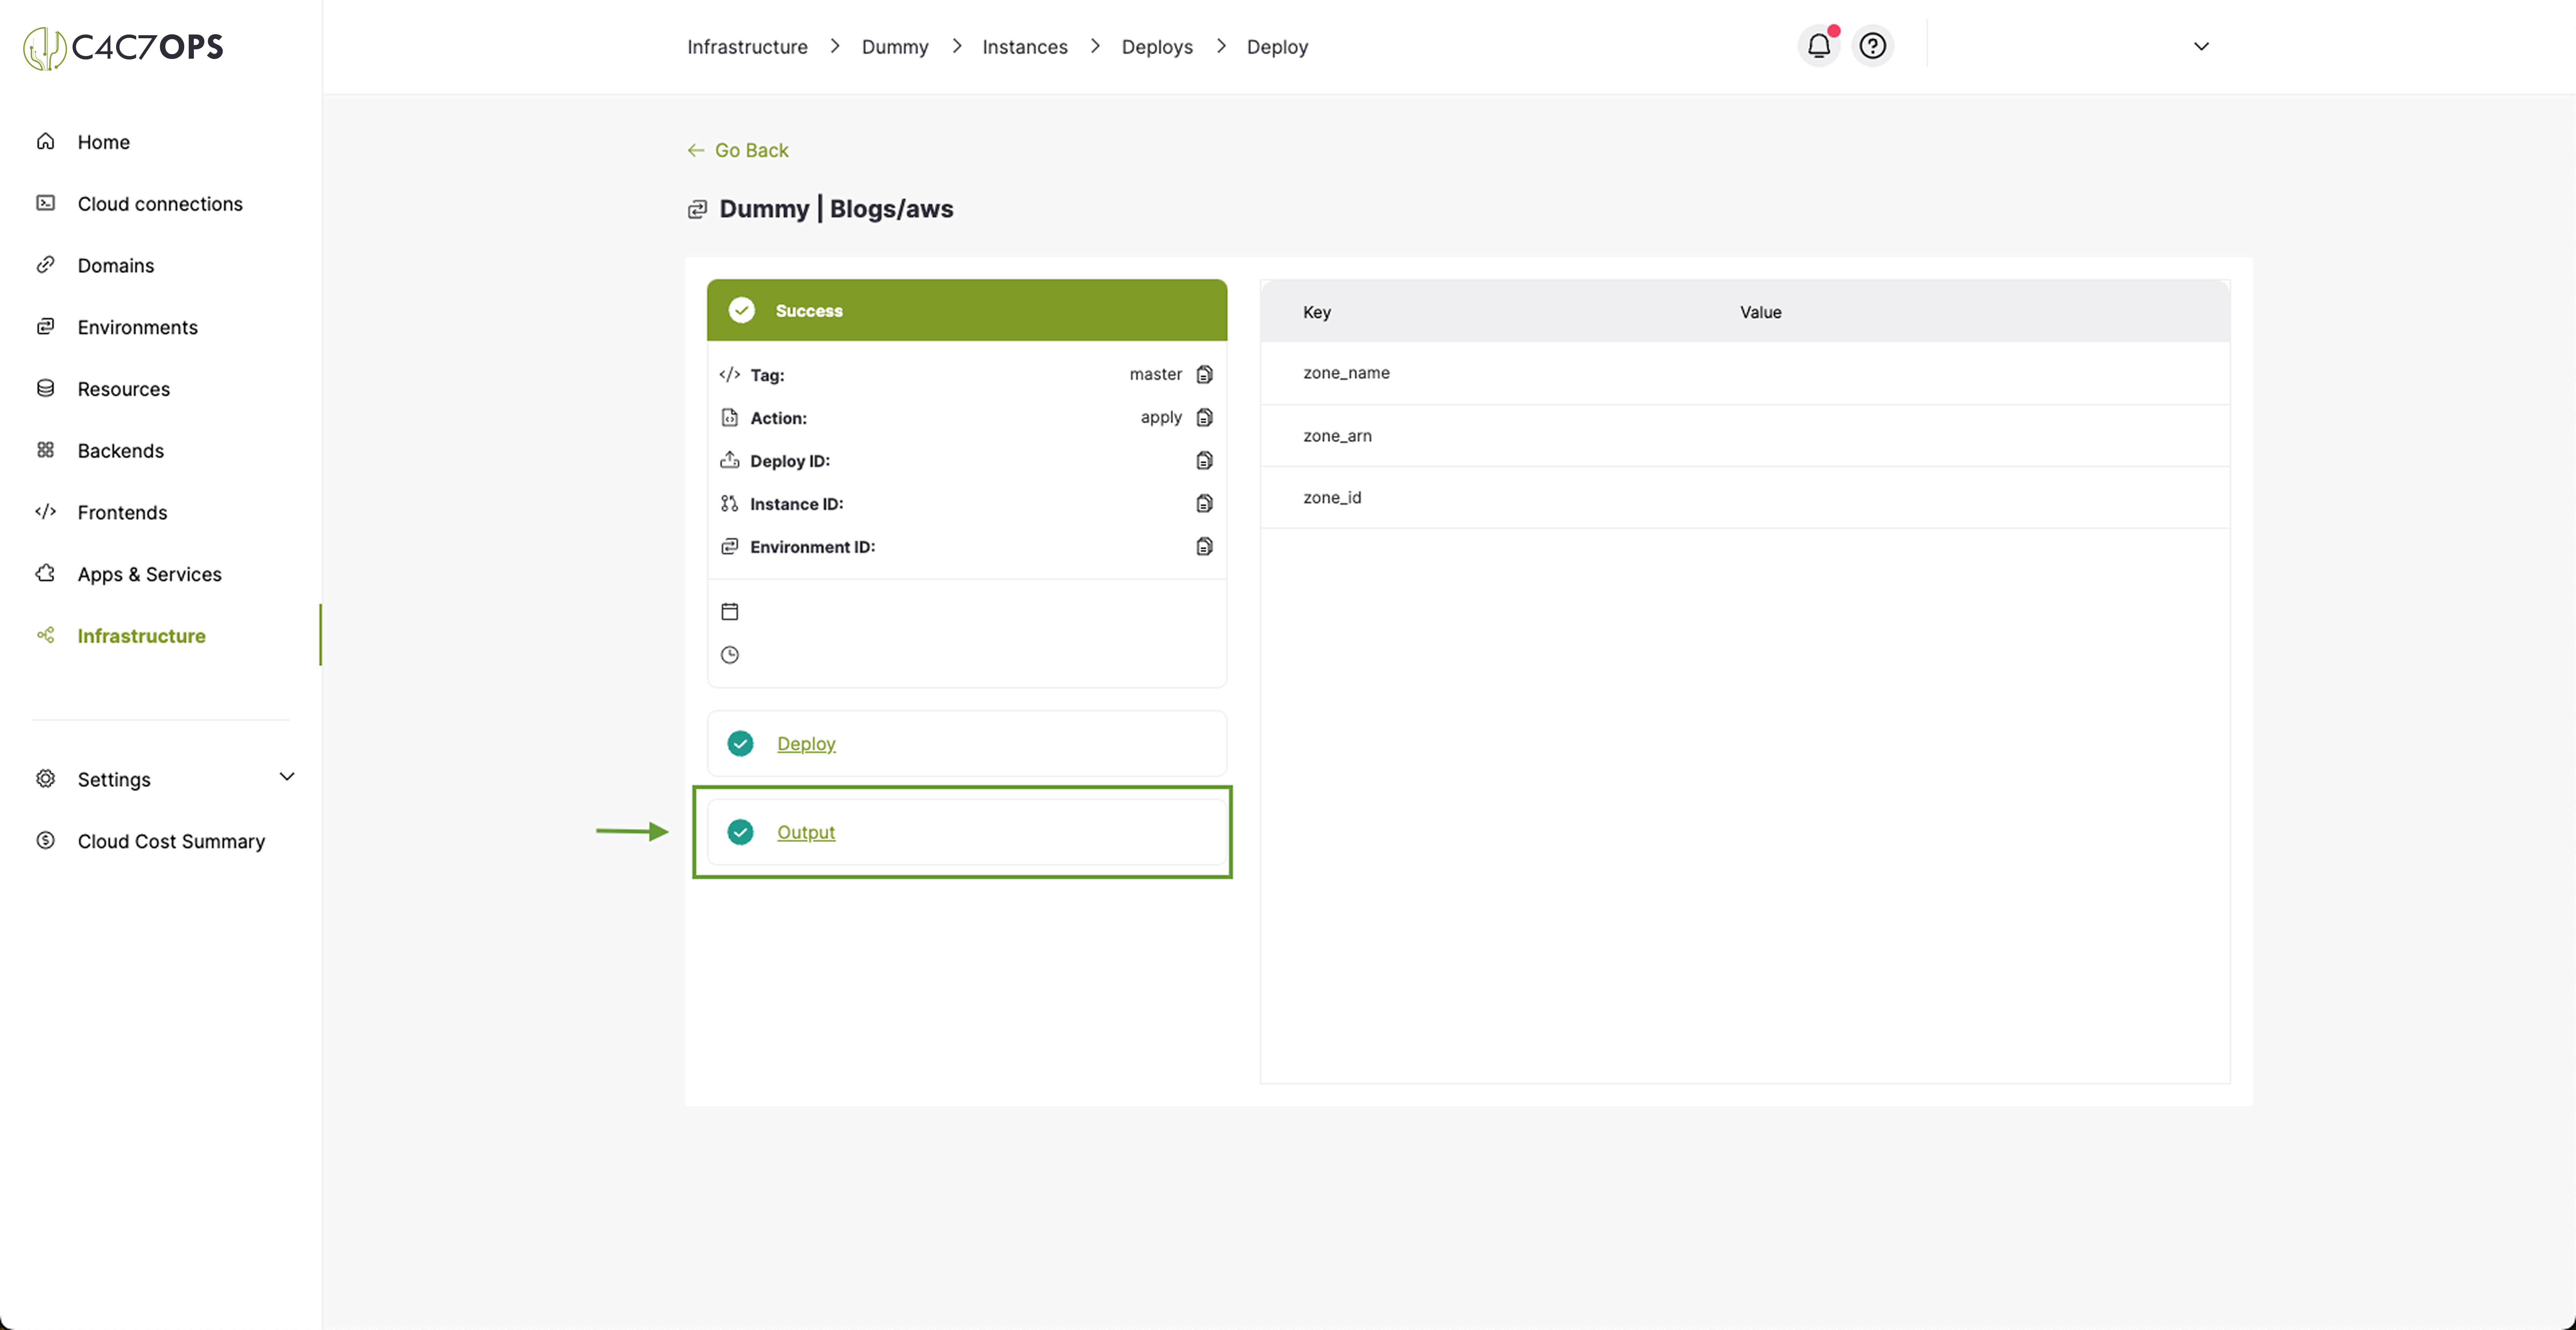This screenshot has height=1330, width=2576.
Task: Click the Environment ID icon
Action: pos(730,547)
